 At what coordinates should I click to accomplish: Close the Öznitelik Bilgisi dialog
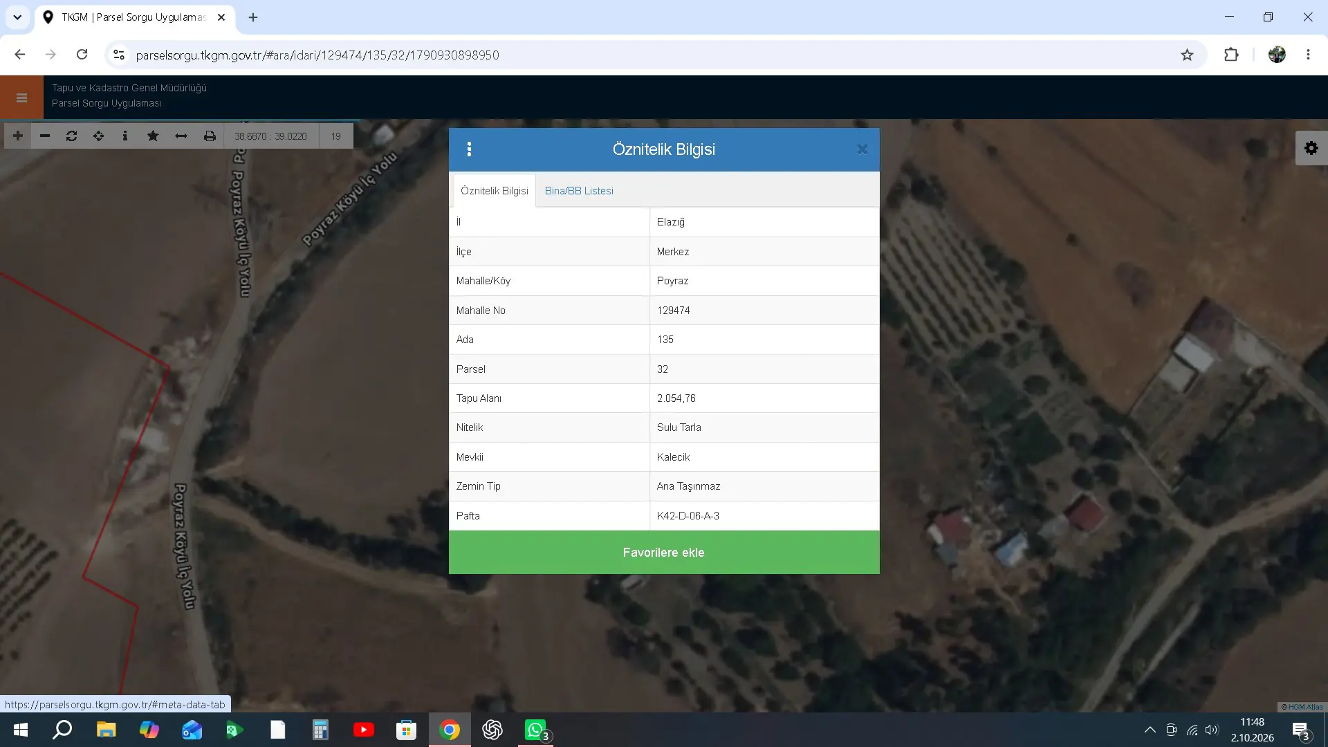click(x=863, y=149)
